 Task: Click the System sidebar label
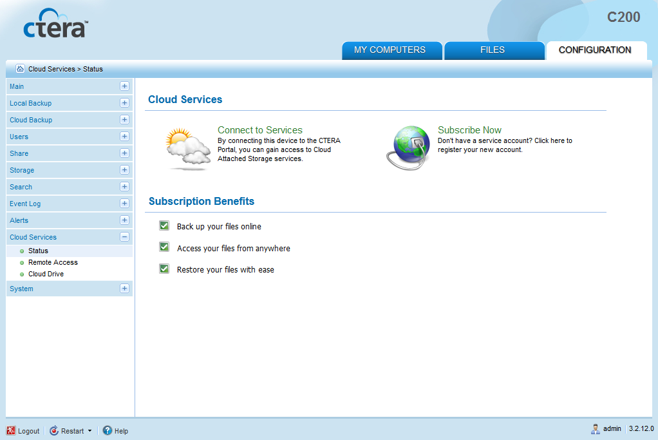[21, 289]
